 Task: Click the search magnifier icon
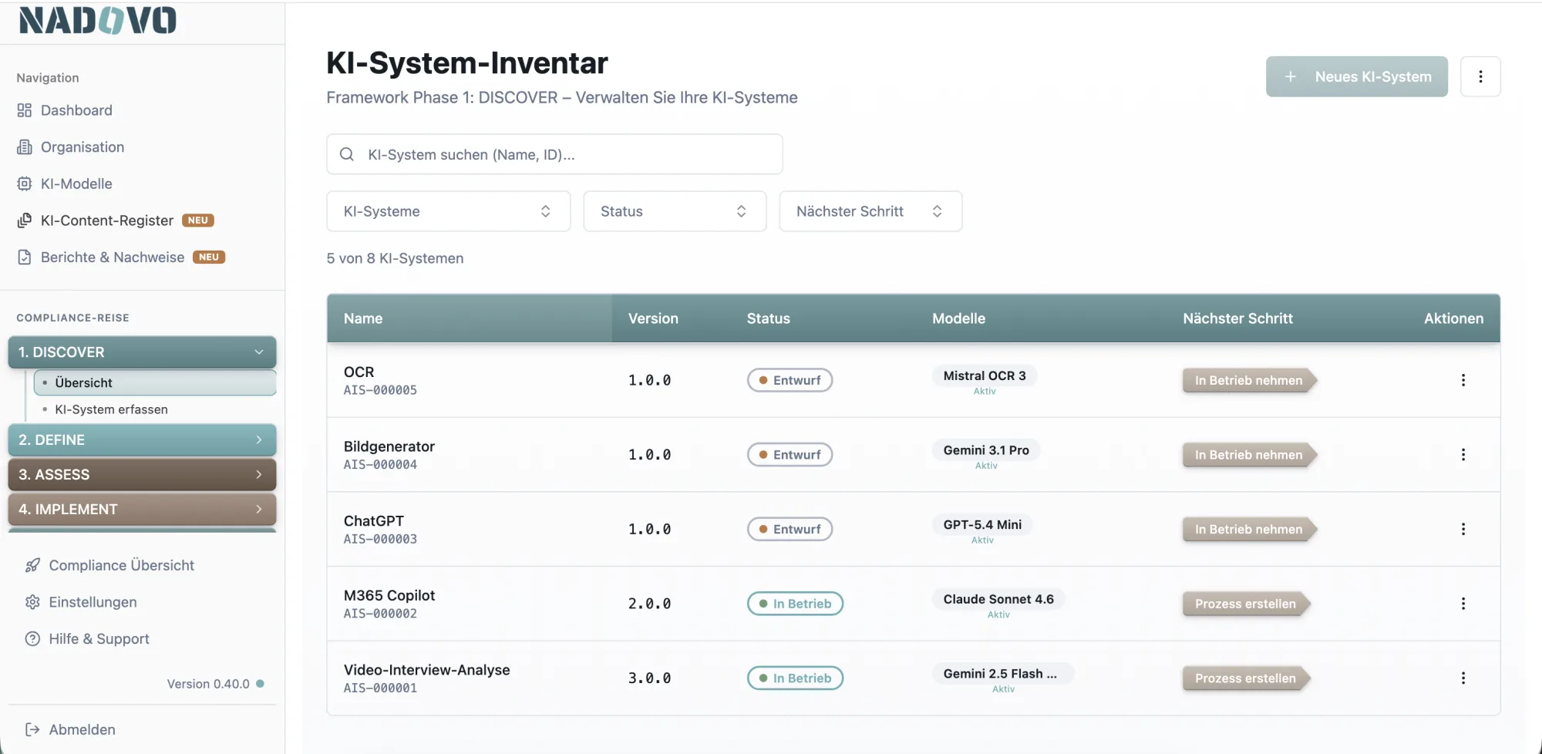tap(347, 154)
